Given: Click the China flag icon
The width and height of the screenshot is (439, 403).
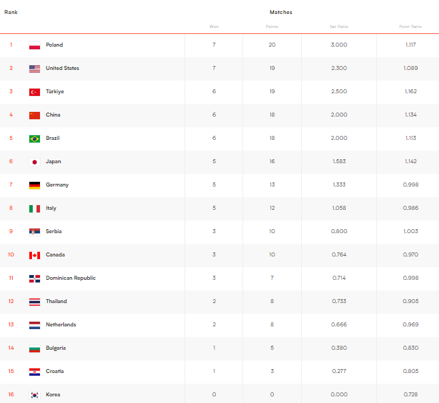Looking at the screenshot, I should (x=35, y=115).
